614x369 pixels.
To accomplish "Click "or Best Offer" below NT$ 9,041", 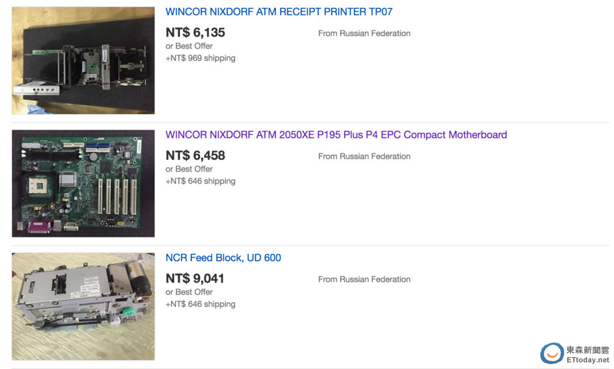I will [189, 292].
